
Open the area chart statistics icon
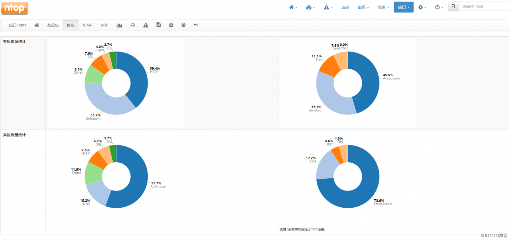tap(119, 25)
